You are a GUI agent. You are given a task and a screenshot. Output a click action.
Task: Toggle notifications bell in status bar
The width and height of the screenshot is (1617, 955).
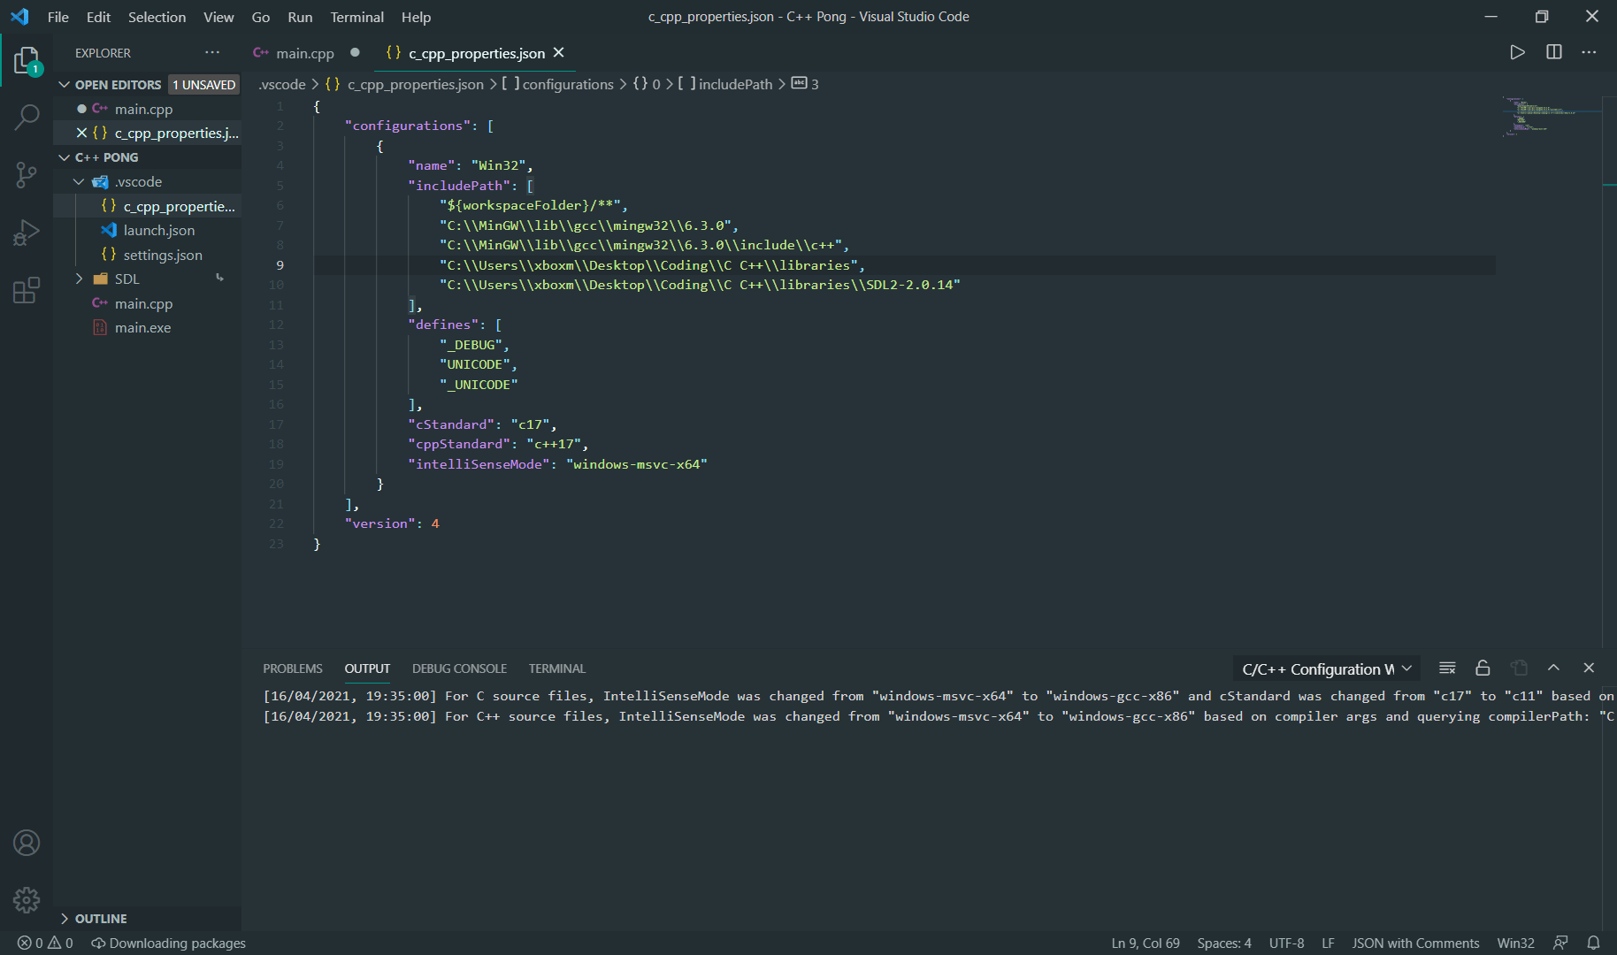[x=1593, y=943]
